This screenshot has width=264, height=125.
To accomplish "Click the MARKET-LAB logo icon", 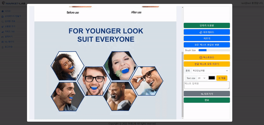I will 3,3.
